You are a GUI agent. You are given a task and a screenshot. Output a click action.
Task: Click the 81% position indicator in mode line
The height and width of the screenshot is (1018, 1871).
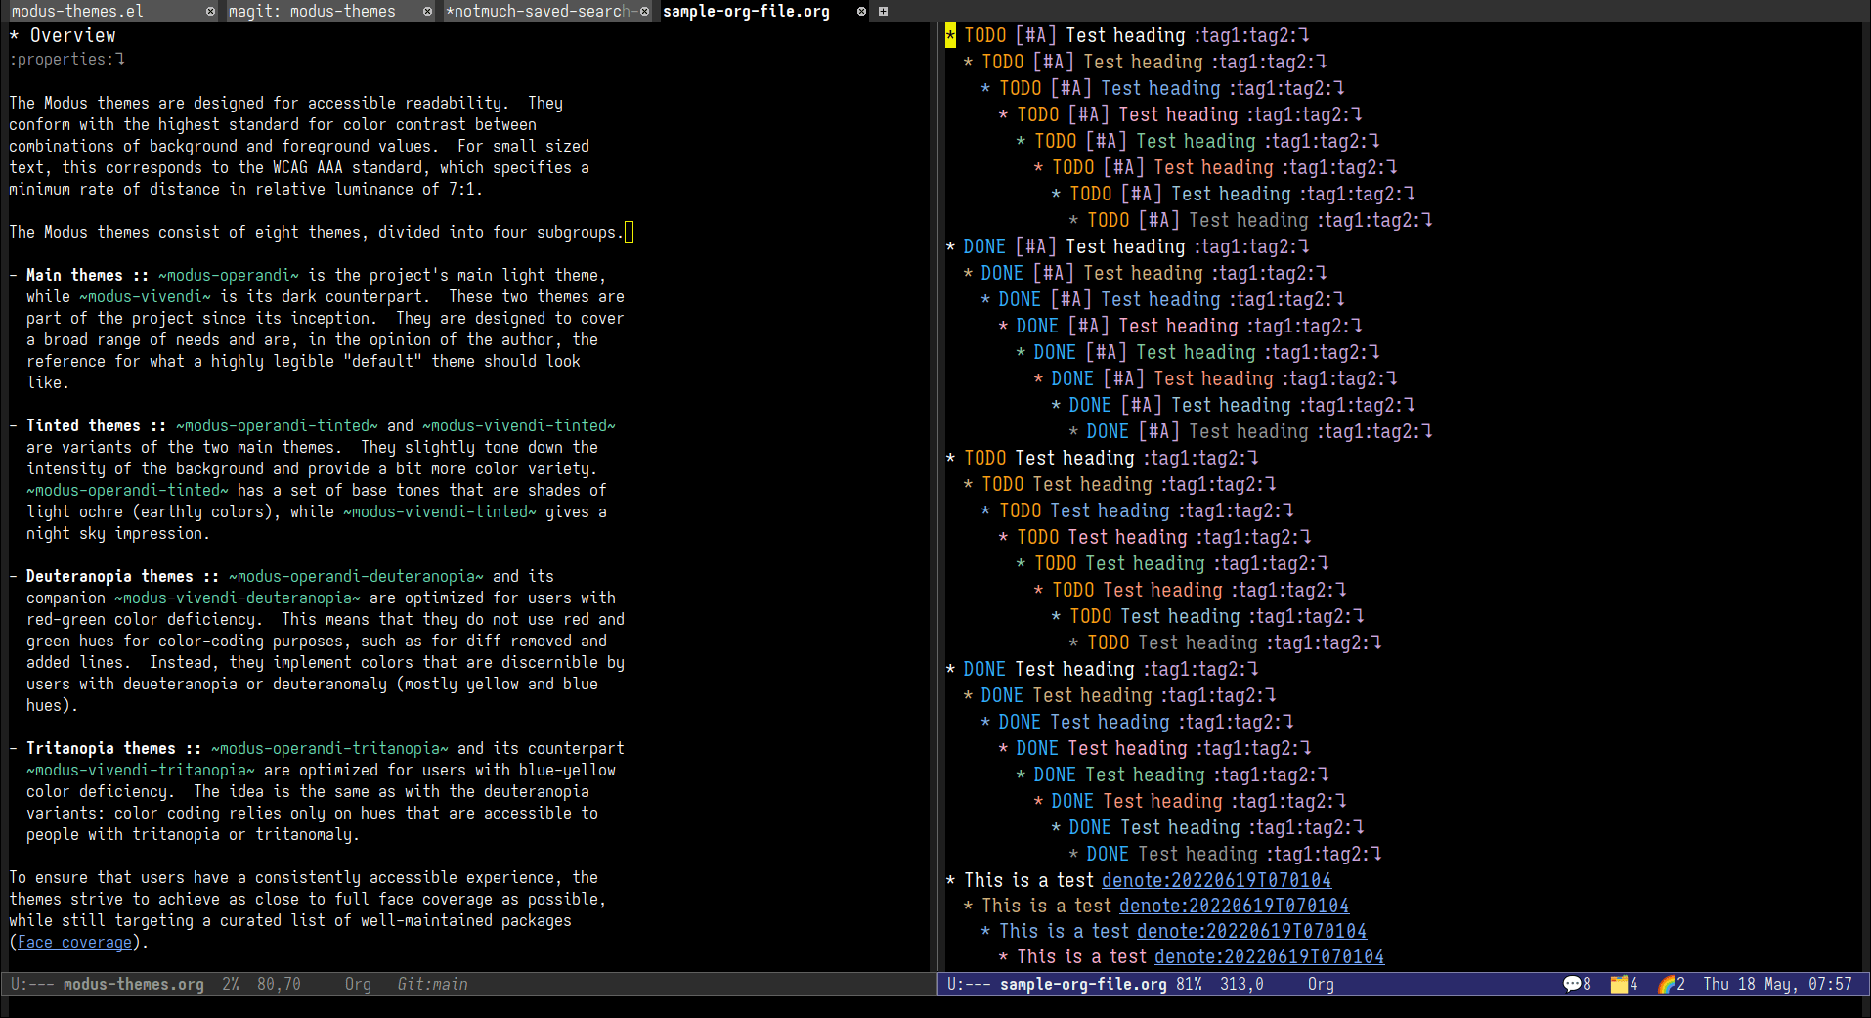pyautogui.click(x=1190, y=984)
